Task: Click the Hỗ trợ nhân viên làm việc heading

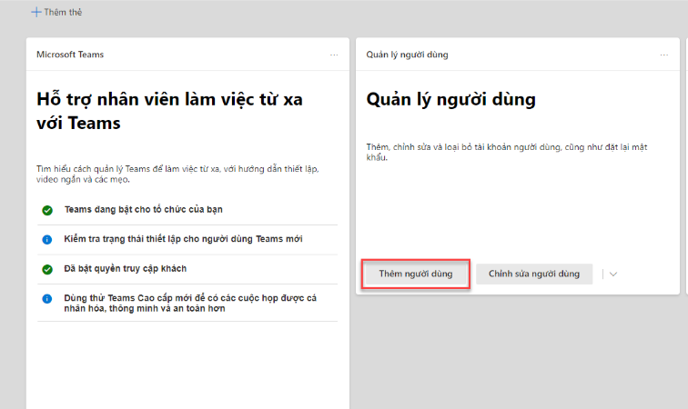Action: (x=169, y=110)
